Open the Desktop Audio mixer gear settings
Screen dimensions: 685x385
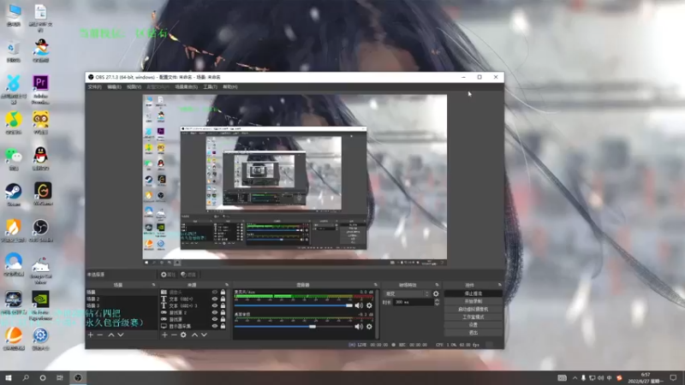coord(370,327)
